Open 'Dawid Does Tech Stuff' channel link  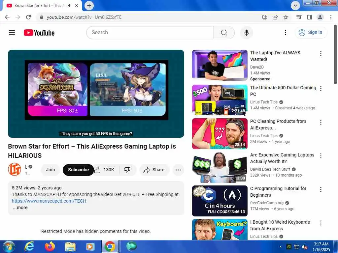point(270,169)
